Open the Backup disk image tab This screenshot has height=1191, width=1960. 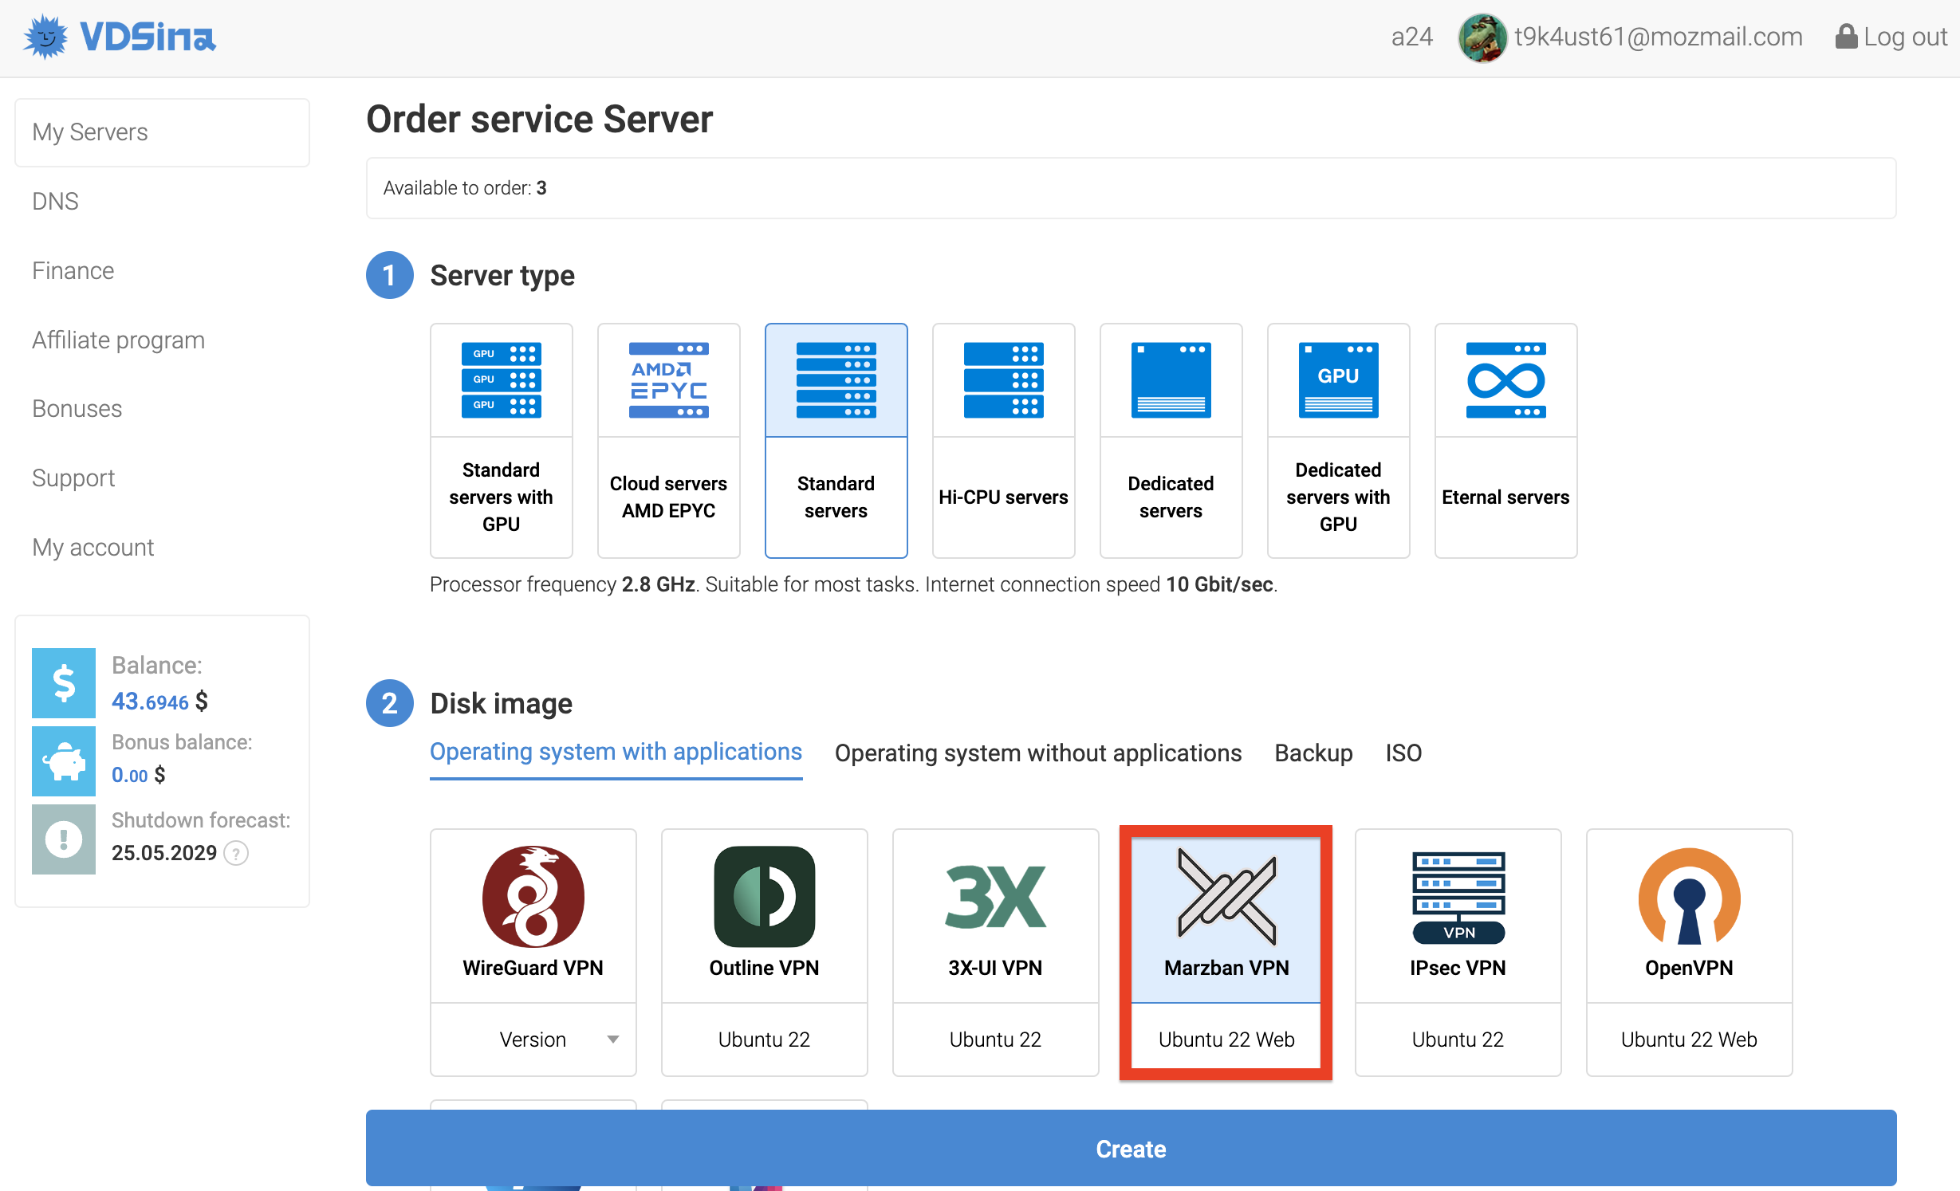(x=1313, y=753)
